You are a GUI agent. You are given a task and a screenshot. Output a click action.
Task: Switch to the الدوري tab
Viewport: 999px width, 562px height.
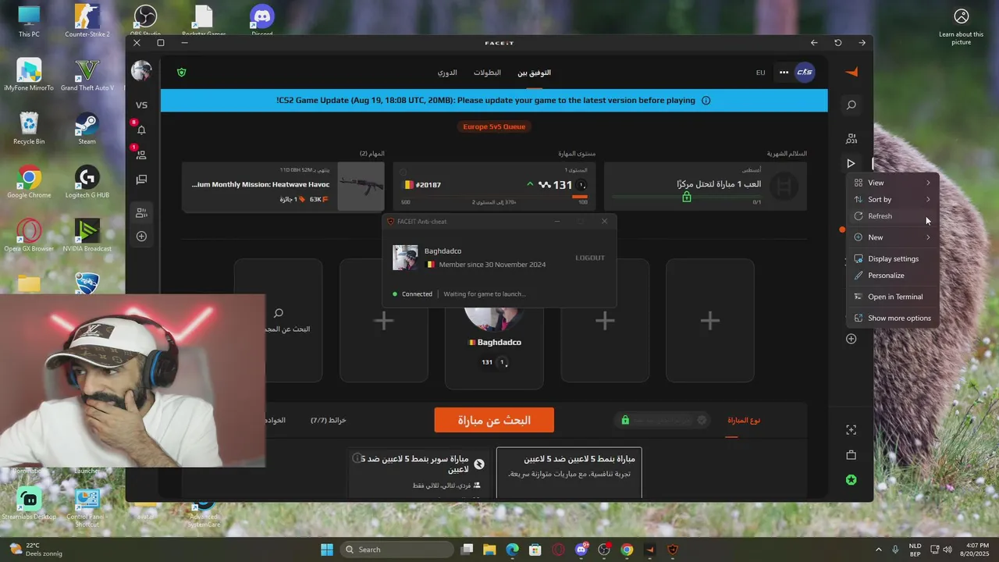pyautogui.click(x=447, y=73)
